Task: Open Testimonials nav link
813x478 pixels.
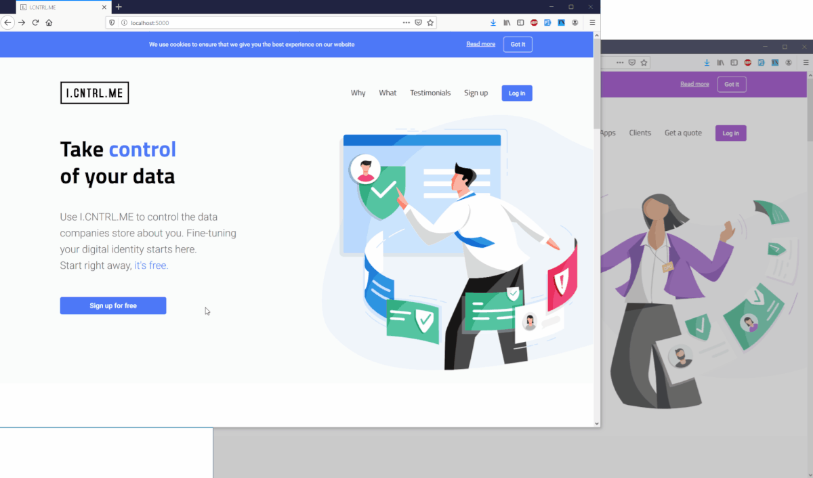Action: tap(430, 93)
